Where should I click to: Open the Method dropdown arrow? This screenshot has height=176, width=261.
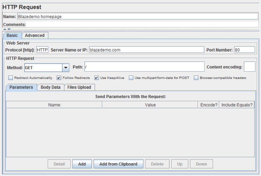66,67
